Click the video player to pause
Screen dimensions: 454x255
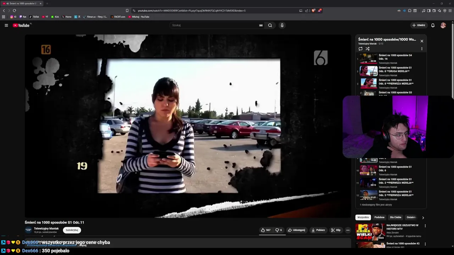click(188, 126)
